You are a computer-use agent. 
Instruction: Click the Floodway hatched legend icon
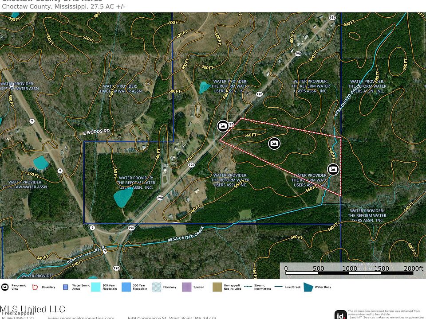tap(156, 287)
